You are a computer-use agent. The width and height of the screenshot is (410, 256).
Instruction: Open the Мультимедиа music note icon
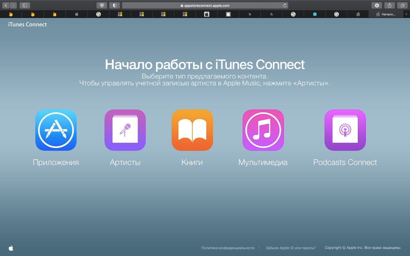click(263, 130)
